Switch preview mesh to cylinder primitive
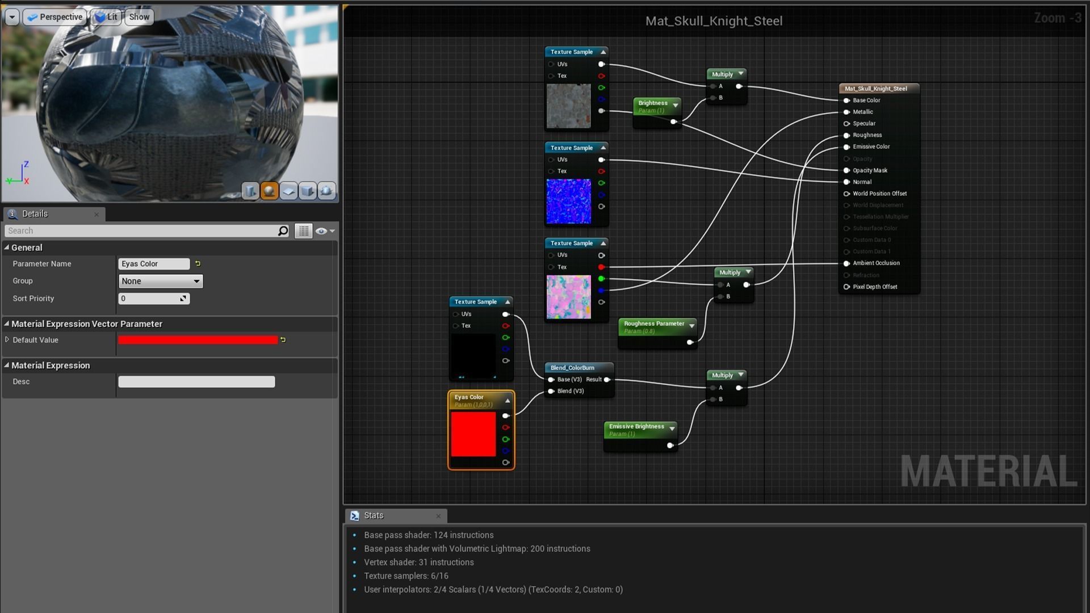1090x613 pixels. click(x=250, y=191)
